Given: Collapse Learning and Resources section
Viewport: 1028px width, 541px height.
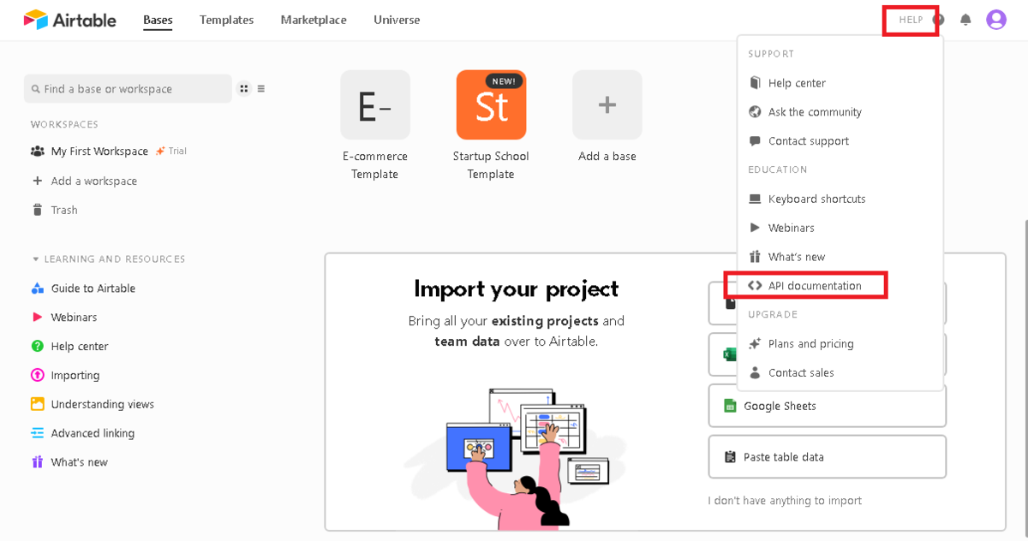Looking at the screenshot, I should click(109, 259).
